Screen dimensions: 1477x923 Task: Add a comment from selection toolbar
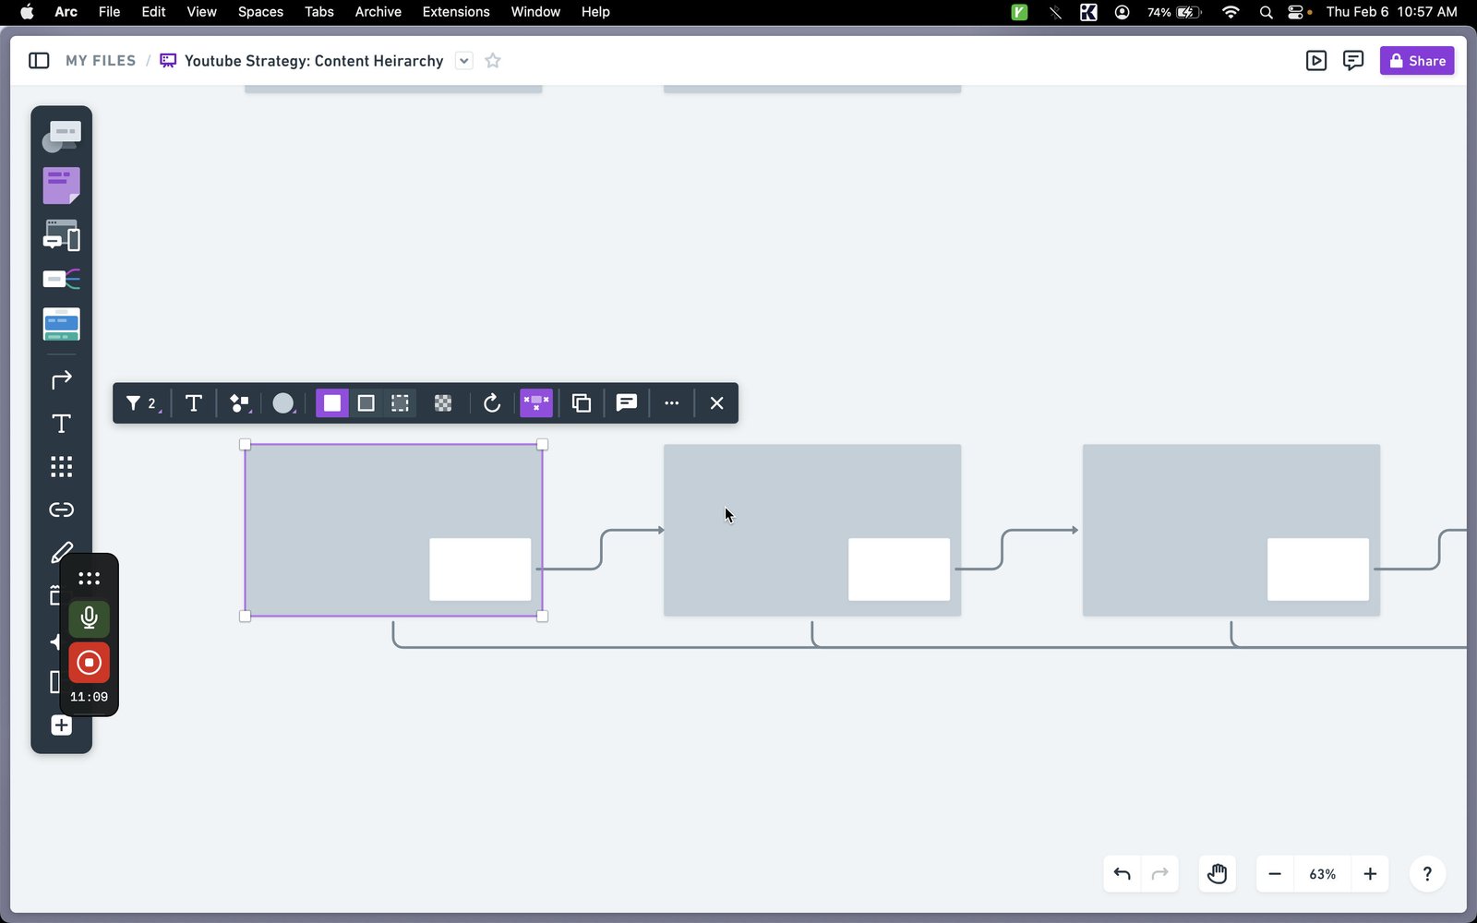click(x=627, y=403)
